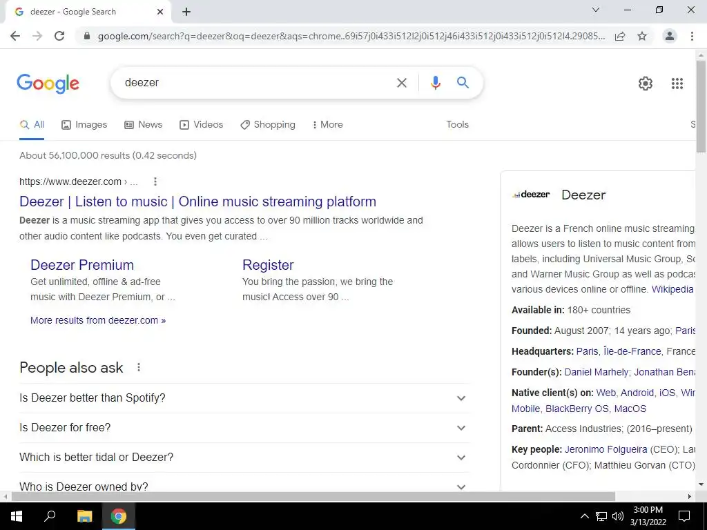This screenshot has height=530, width=707.
Task: Submit search with magnifier icon
Action: click(x=463, y=83)
